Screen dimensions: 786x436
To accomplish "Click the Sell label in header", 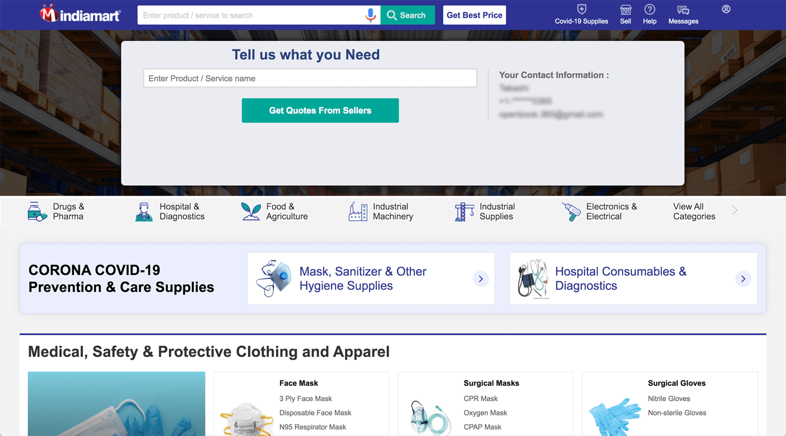I will (626, 21).
